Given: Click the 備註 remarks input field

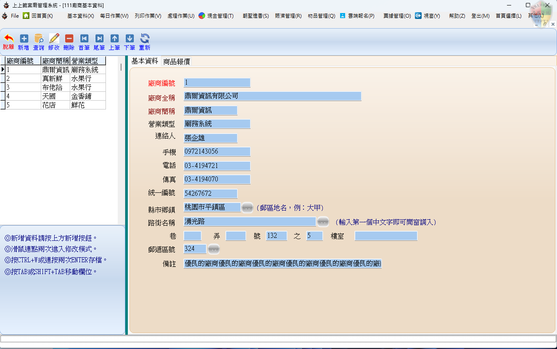Looking at the screenshot, I should (282, 264).
